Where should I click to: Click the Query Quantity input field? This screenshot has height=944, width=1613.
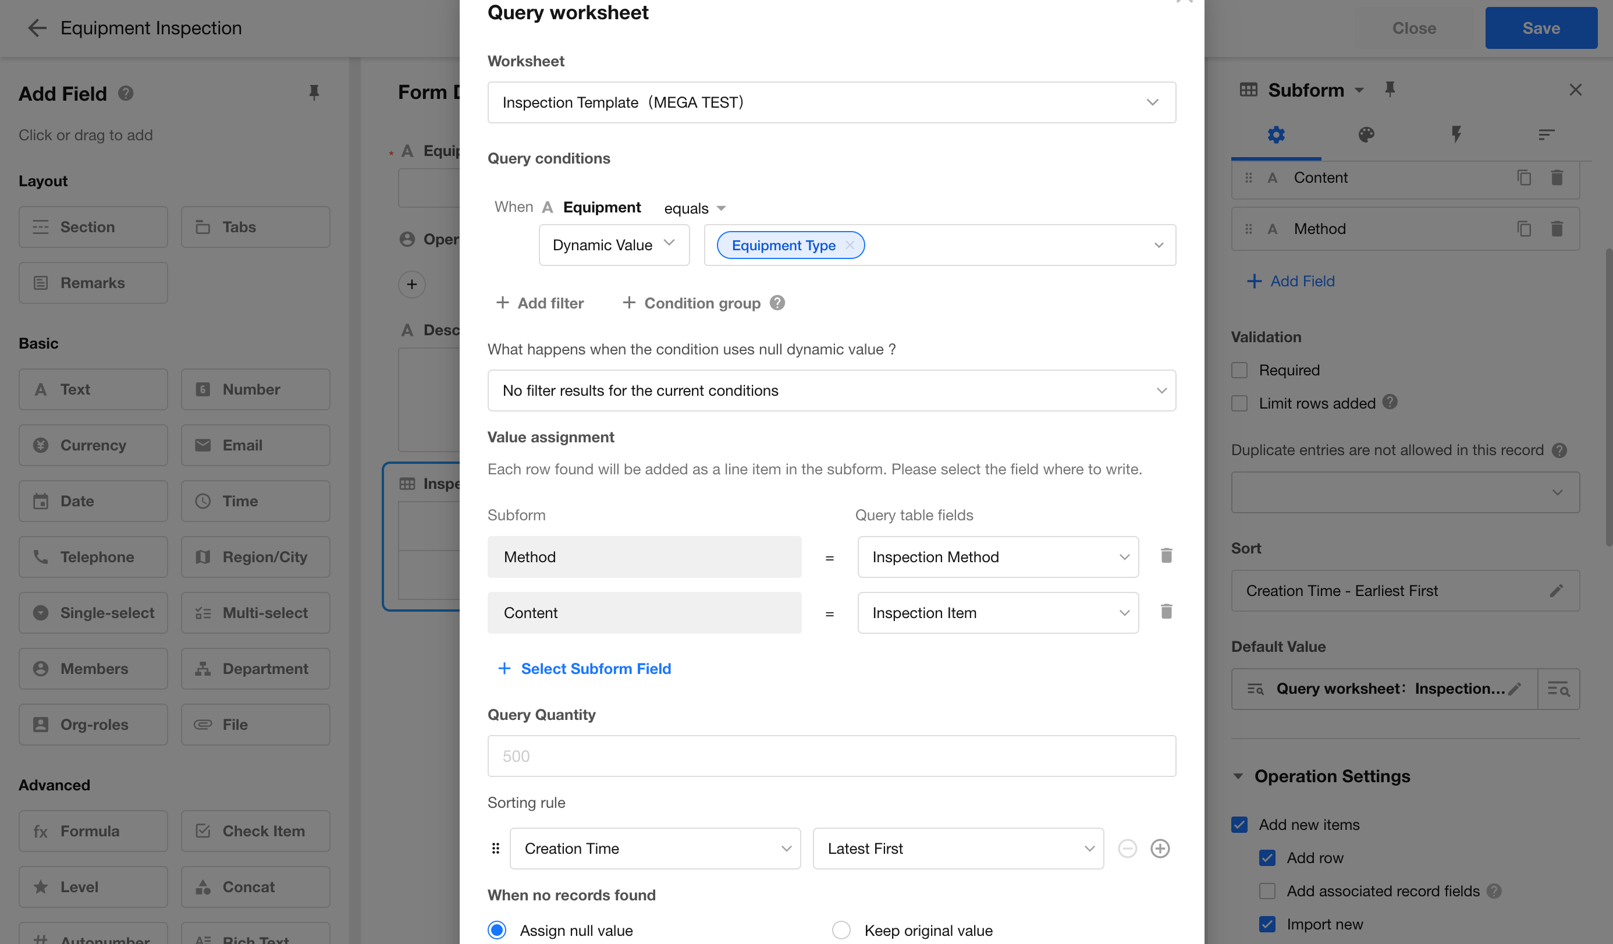832,756
